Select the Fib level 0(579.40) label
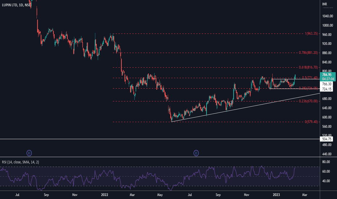This screenshot has width=337, height=199. (311, 122)
